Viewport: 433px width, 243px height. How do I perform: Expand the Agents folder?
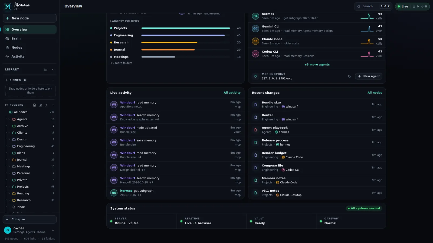point(9,119)
